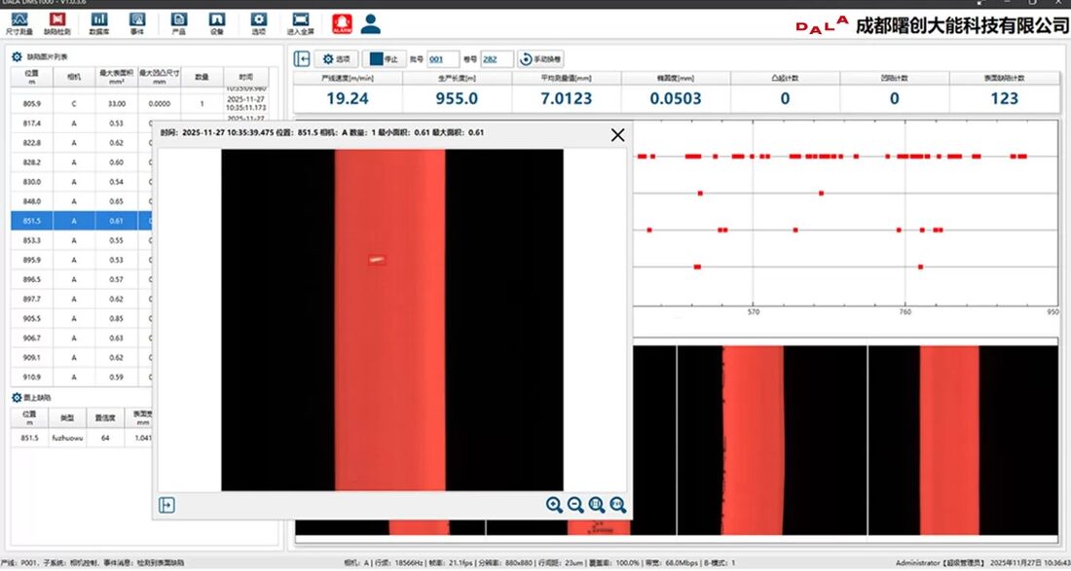Click the 选项 options button with gear
Viewport: 1071px width, 571px height.
tap(336, 59)
